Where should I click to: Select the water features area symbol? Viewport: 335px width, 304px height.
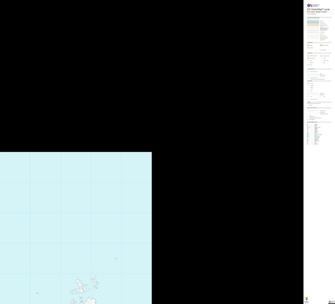[x=308, y=72]
